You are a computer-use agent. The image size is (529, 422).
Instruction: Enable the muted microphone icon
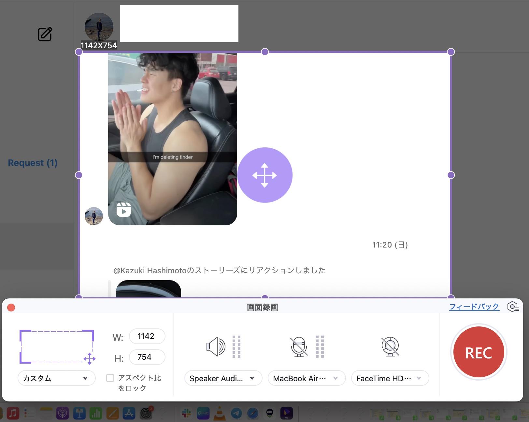[x=299, y=346]
